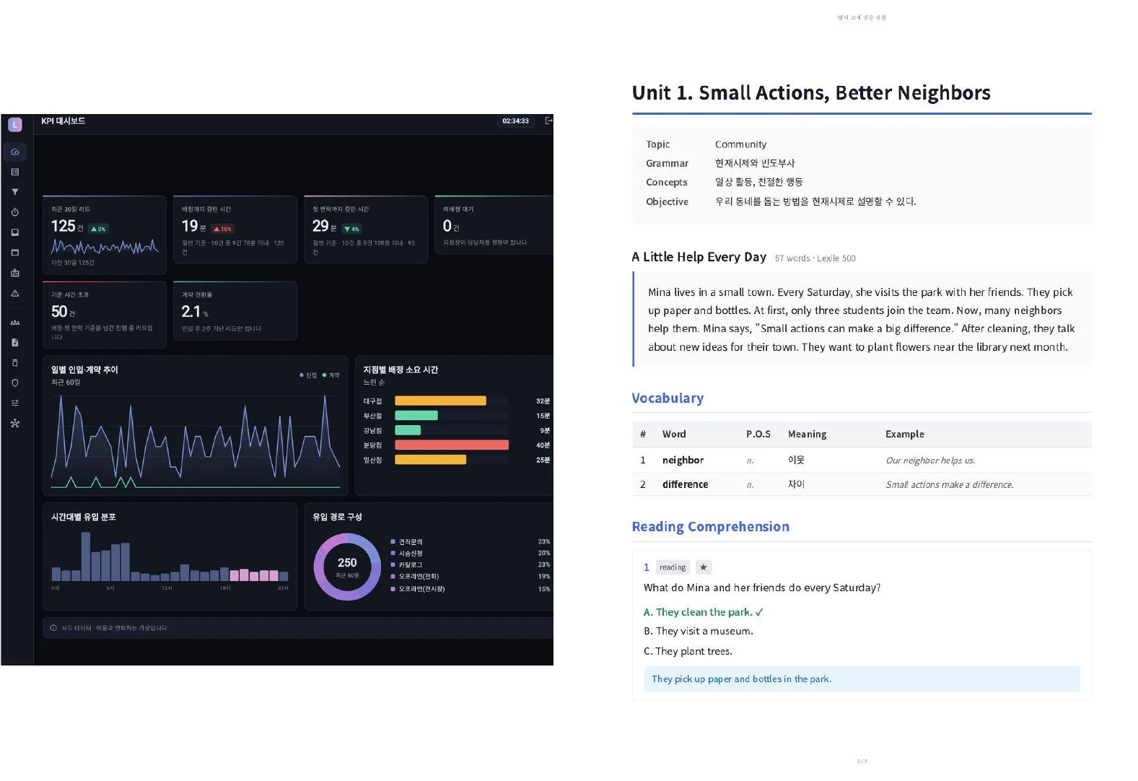Screen dimensions: 1138x781
Task: Open the 배정까지 걸린 시간 KPI card
Action: click(235, 230)
